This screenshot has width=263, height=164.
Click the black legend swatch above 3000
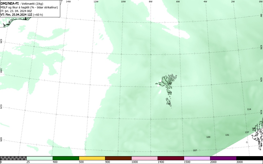point(250,158)
